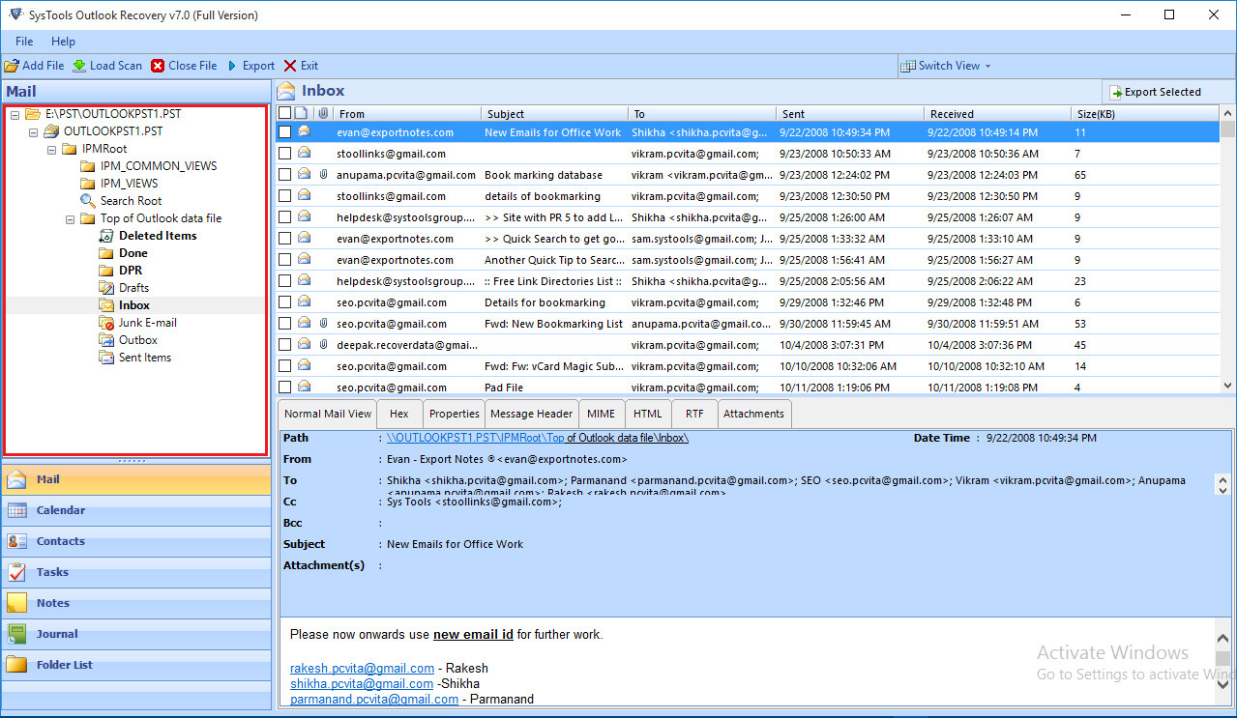Click the envelope icon of deepak.recoverdata row
This screenshot has width=1237, height=718.
tap(304, 345)
